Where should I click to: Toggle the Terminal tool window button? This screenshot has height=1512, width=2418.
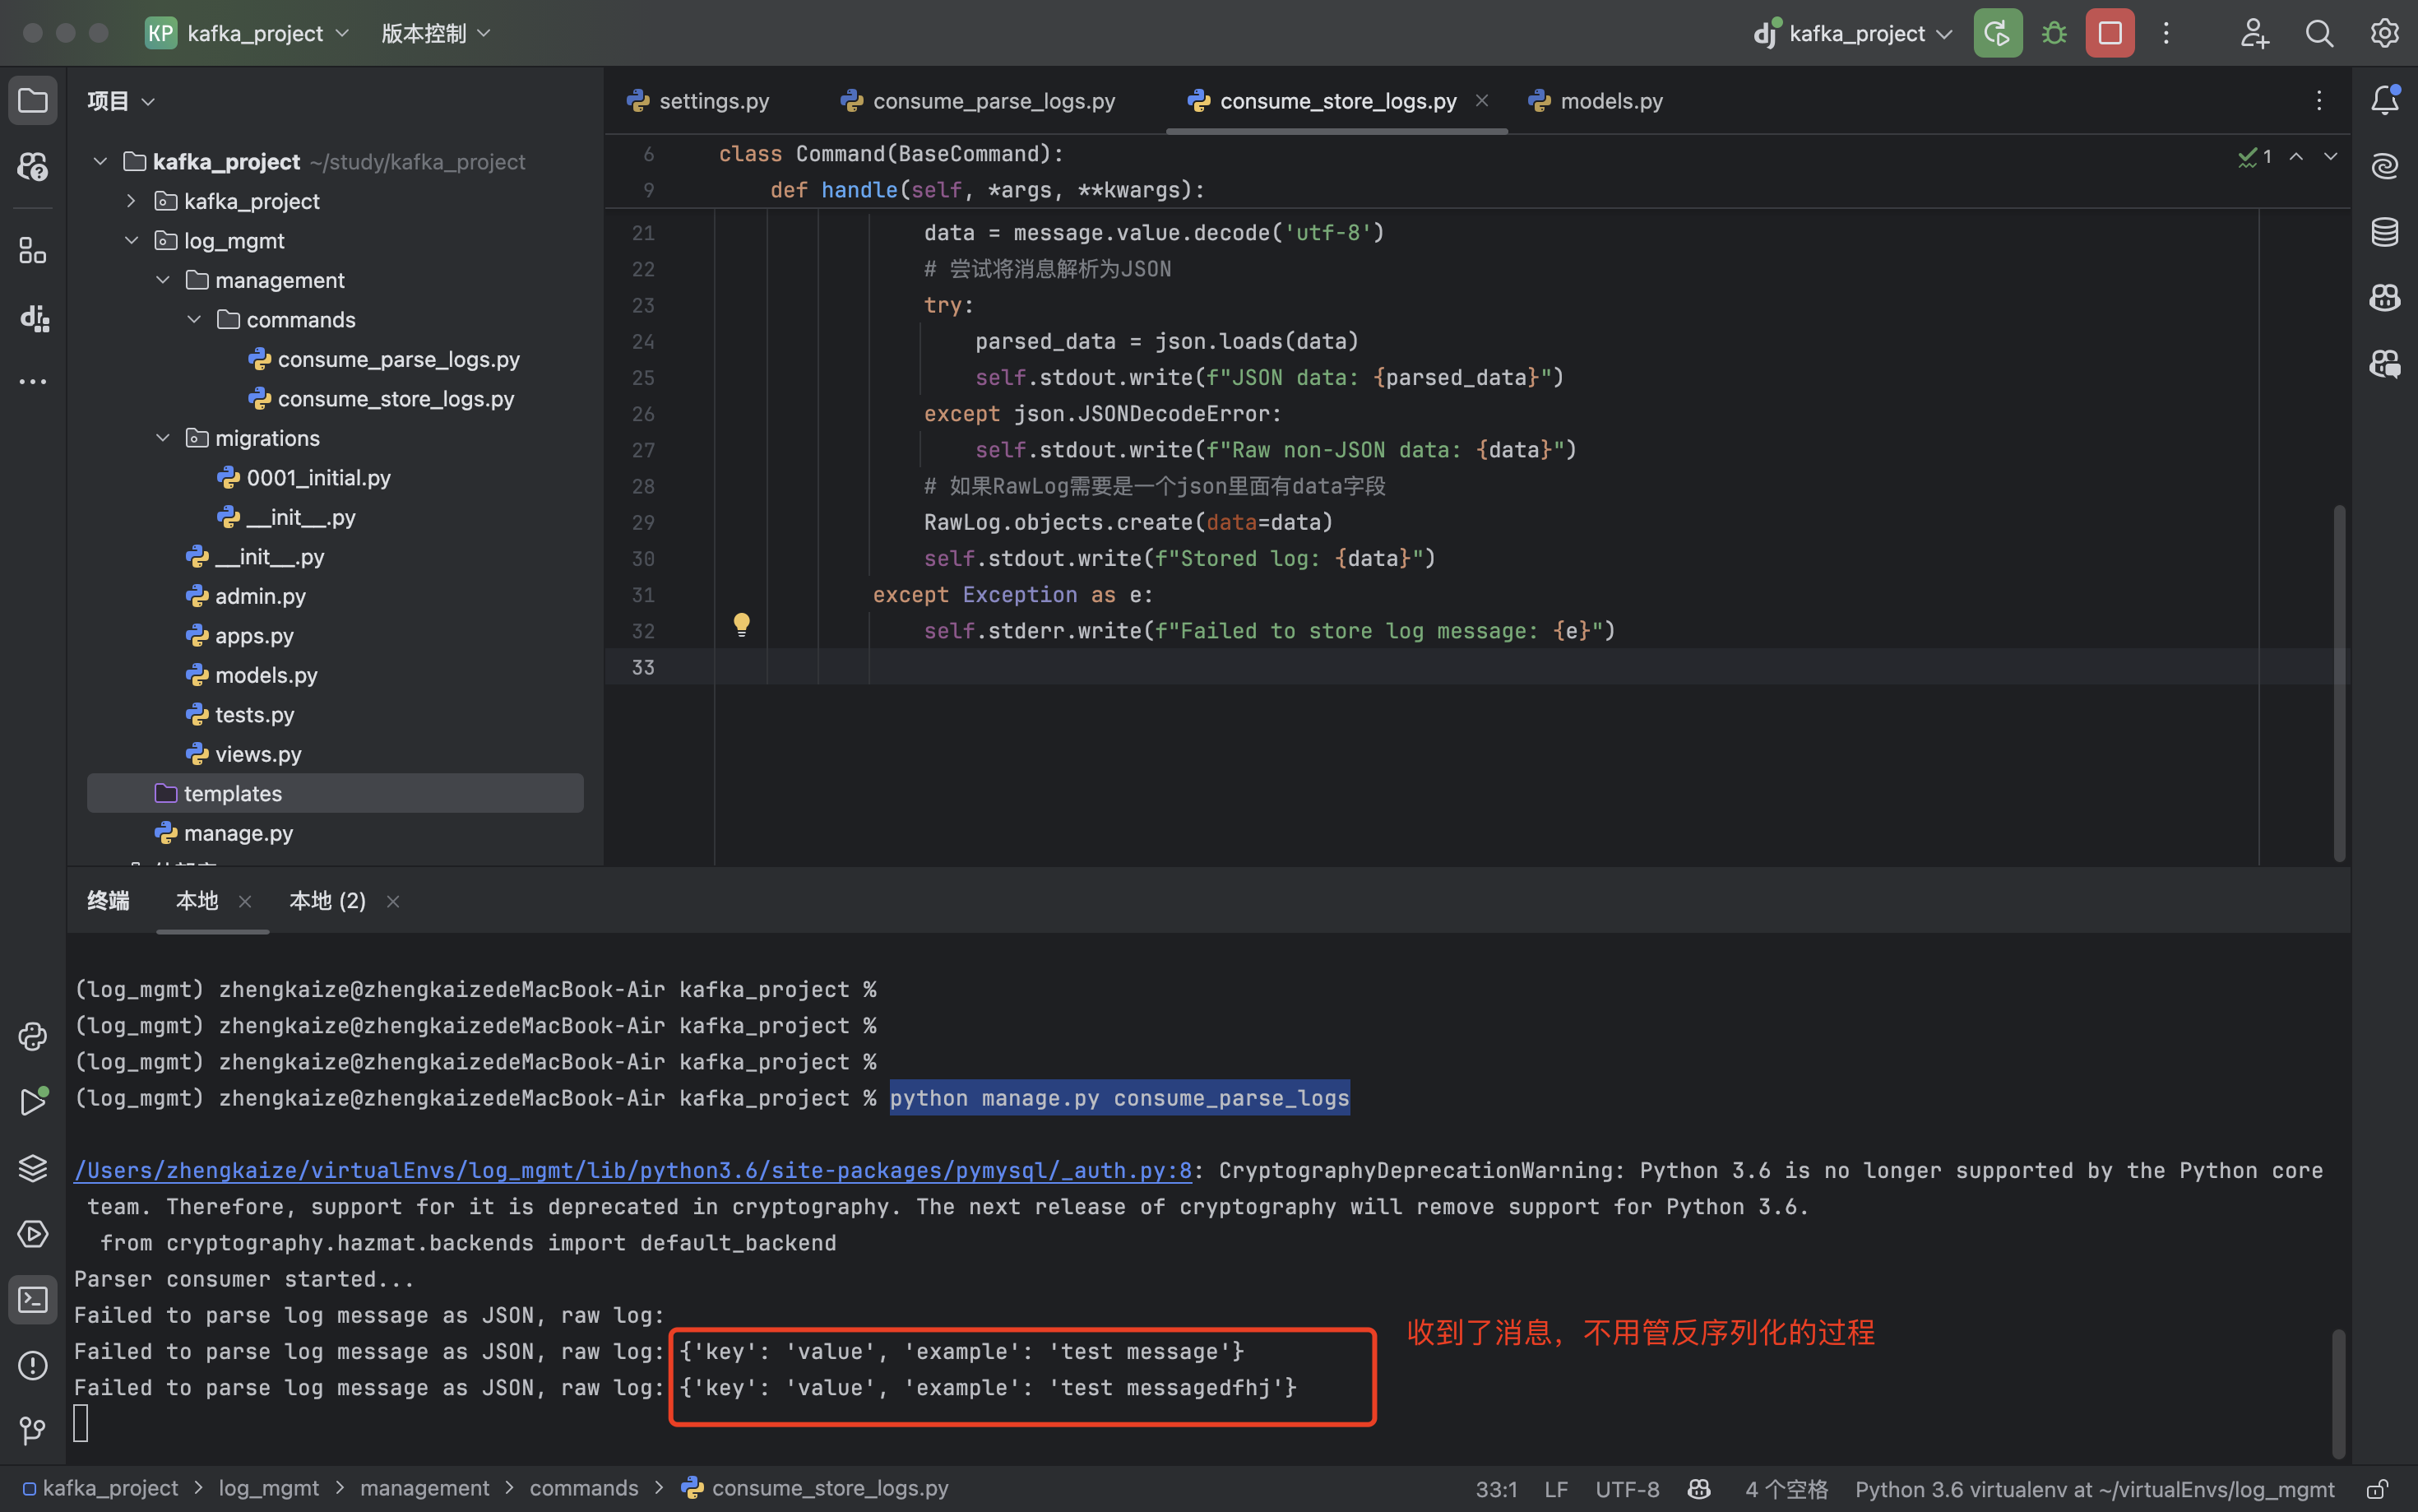point(33,1299)
